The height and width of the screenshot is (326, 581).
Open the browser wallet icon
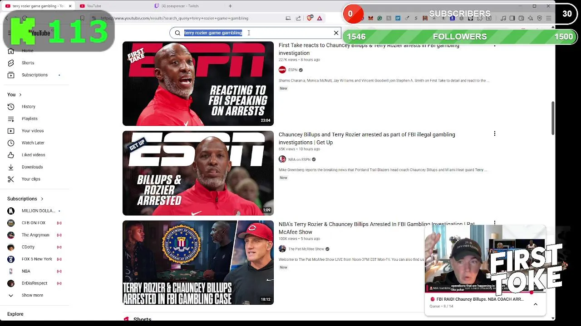tap(521, 18)
